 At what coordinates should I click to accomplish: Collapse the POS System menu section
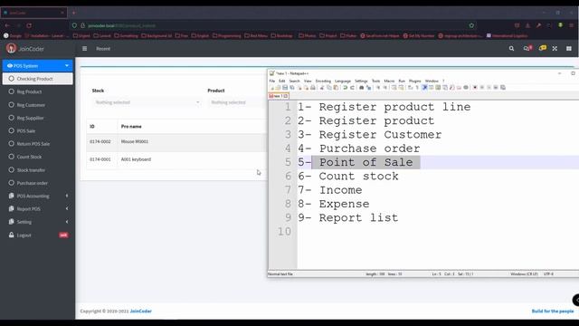(x=38, y=66)
